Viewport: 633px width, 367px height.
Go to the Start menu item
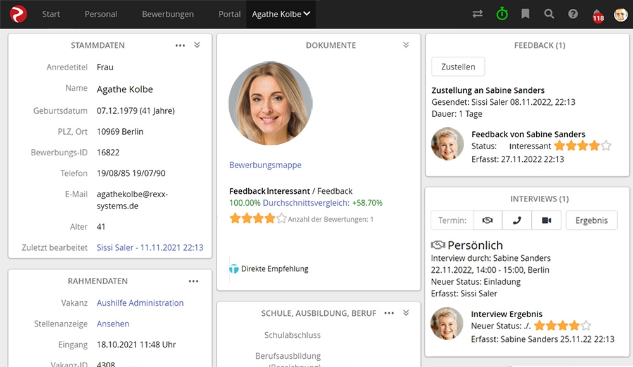click(51, 14)
